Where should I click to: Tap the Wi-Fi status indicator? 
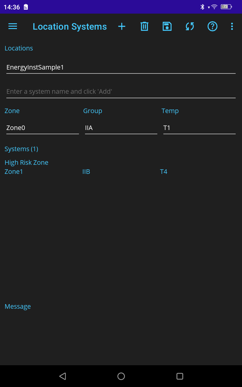click(214, 6)
